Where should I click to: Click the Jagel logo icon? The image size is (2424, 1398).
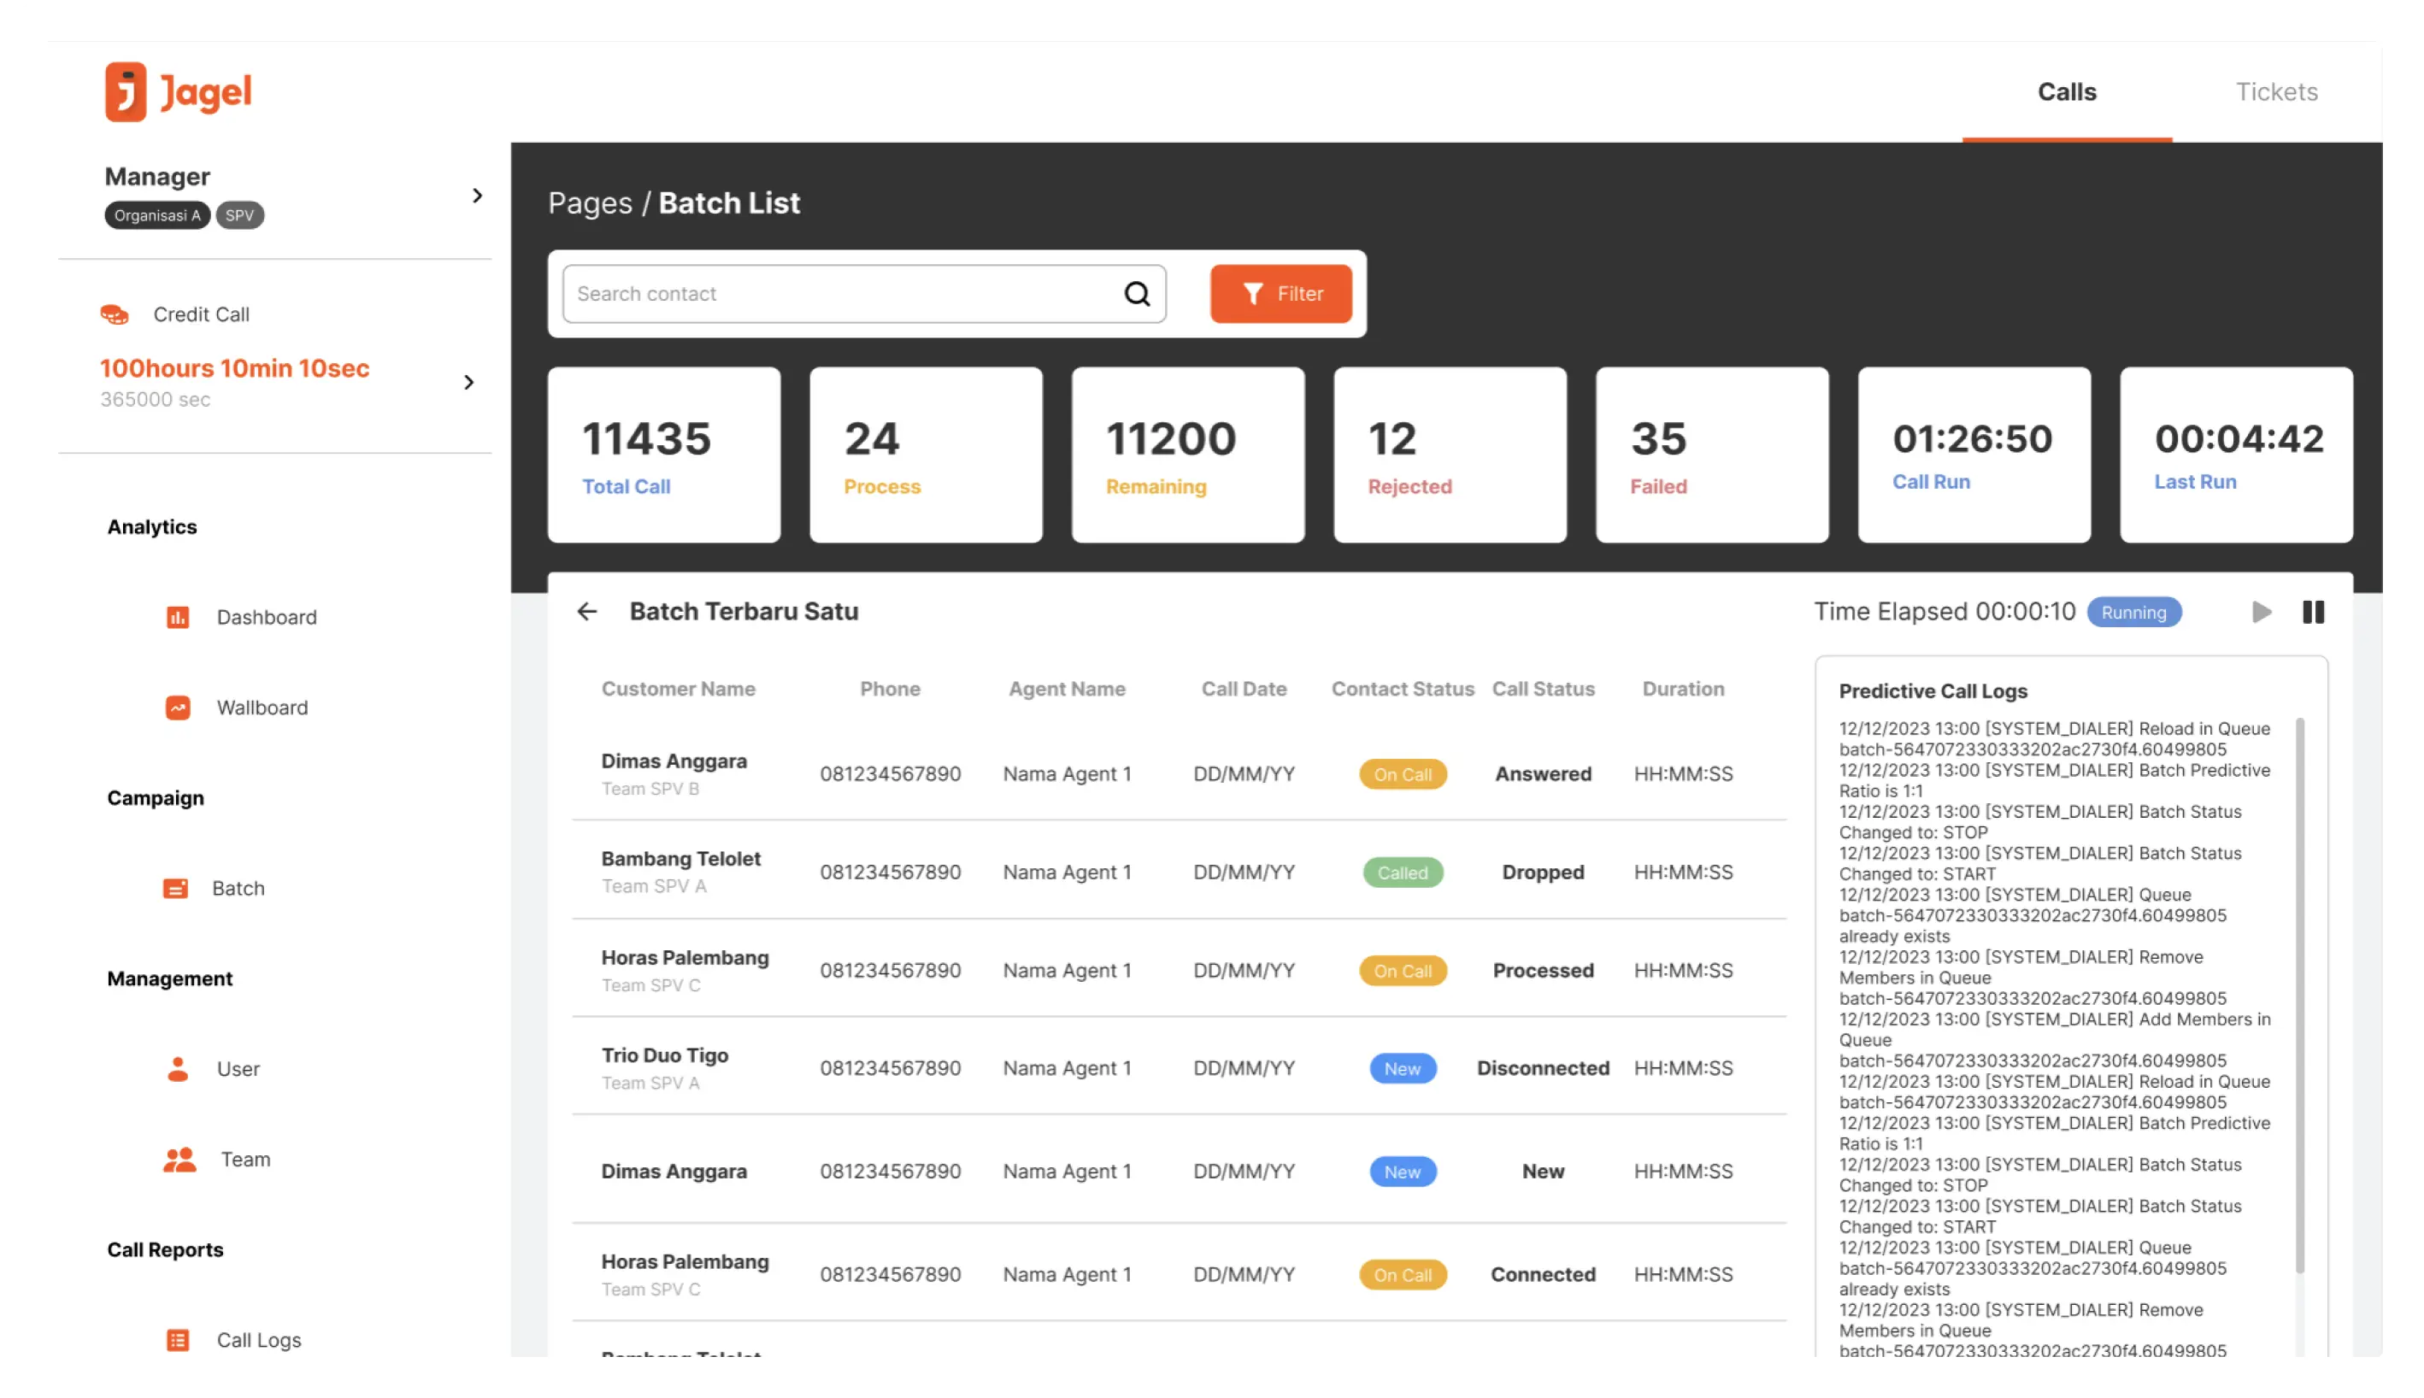point(126,92)
